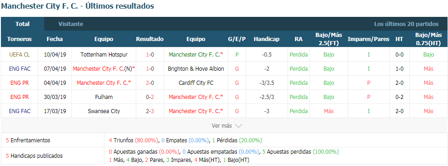Click the Brighton & Hove Albion team link
Image resolution: width=448 pixels, height=166 pixels.
(196, 68)
